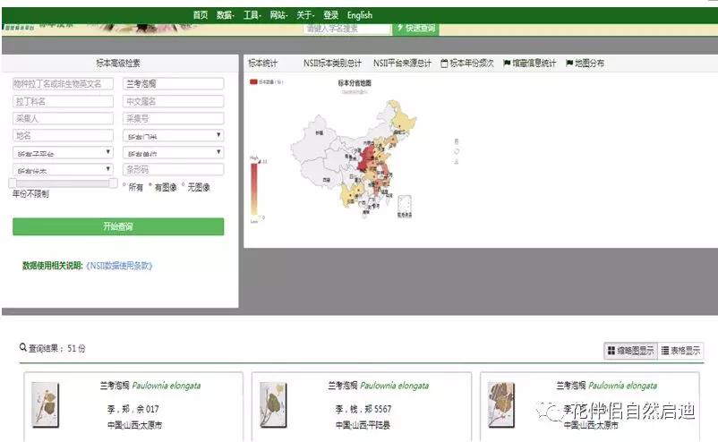Focus the 拉丁科名 input field
Image resolution: width=718 pixels, height=442 pixels.
pos(63,101)
